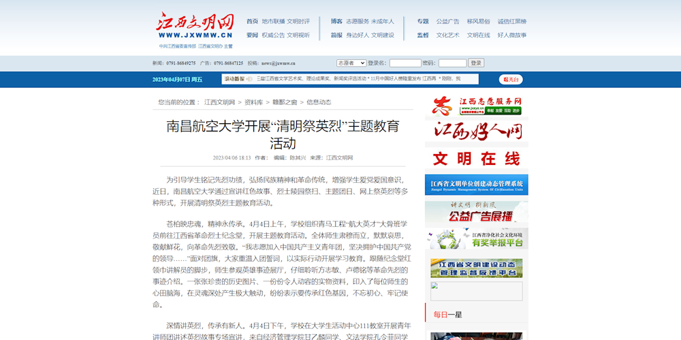681x340 pixels.
Task: Click the 文明在线 red banner
Action: click(476, 158)
